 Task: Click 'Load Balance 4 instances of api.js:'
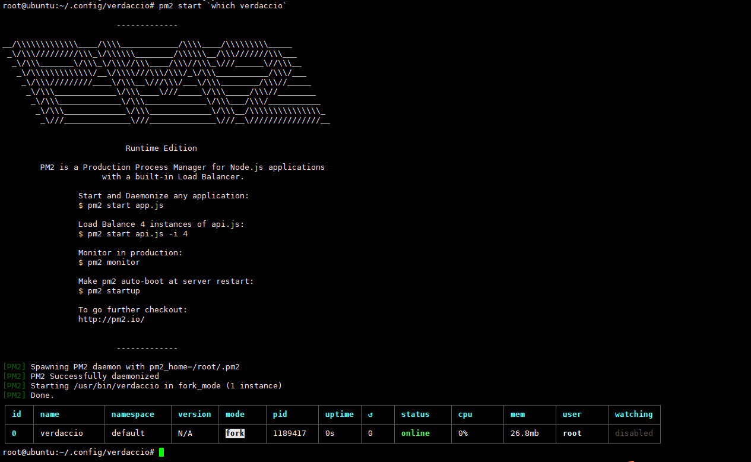161,224
